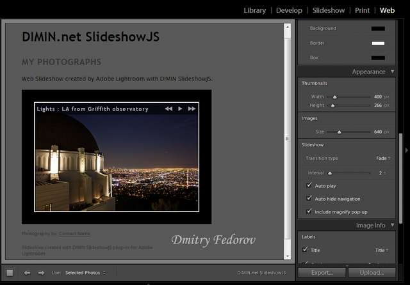Click the slide caption Lights : LA text
This screenshot has height=285, width=410.
coord(92,109)
